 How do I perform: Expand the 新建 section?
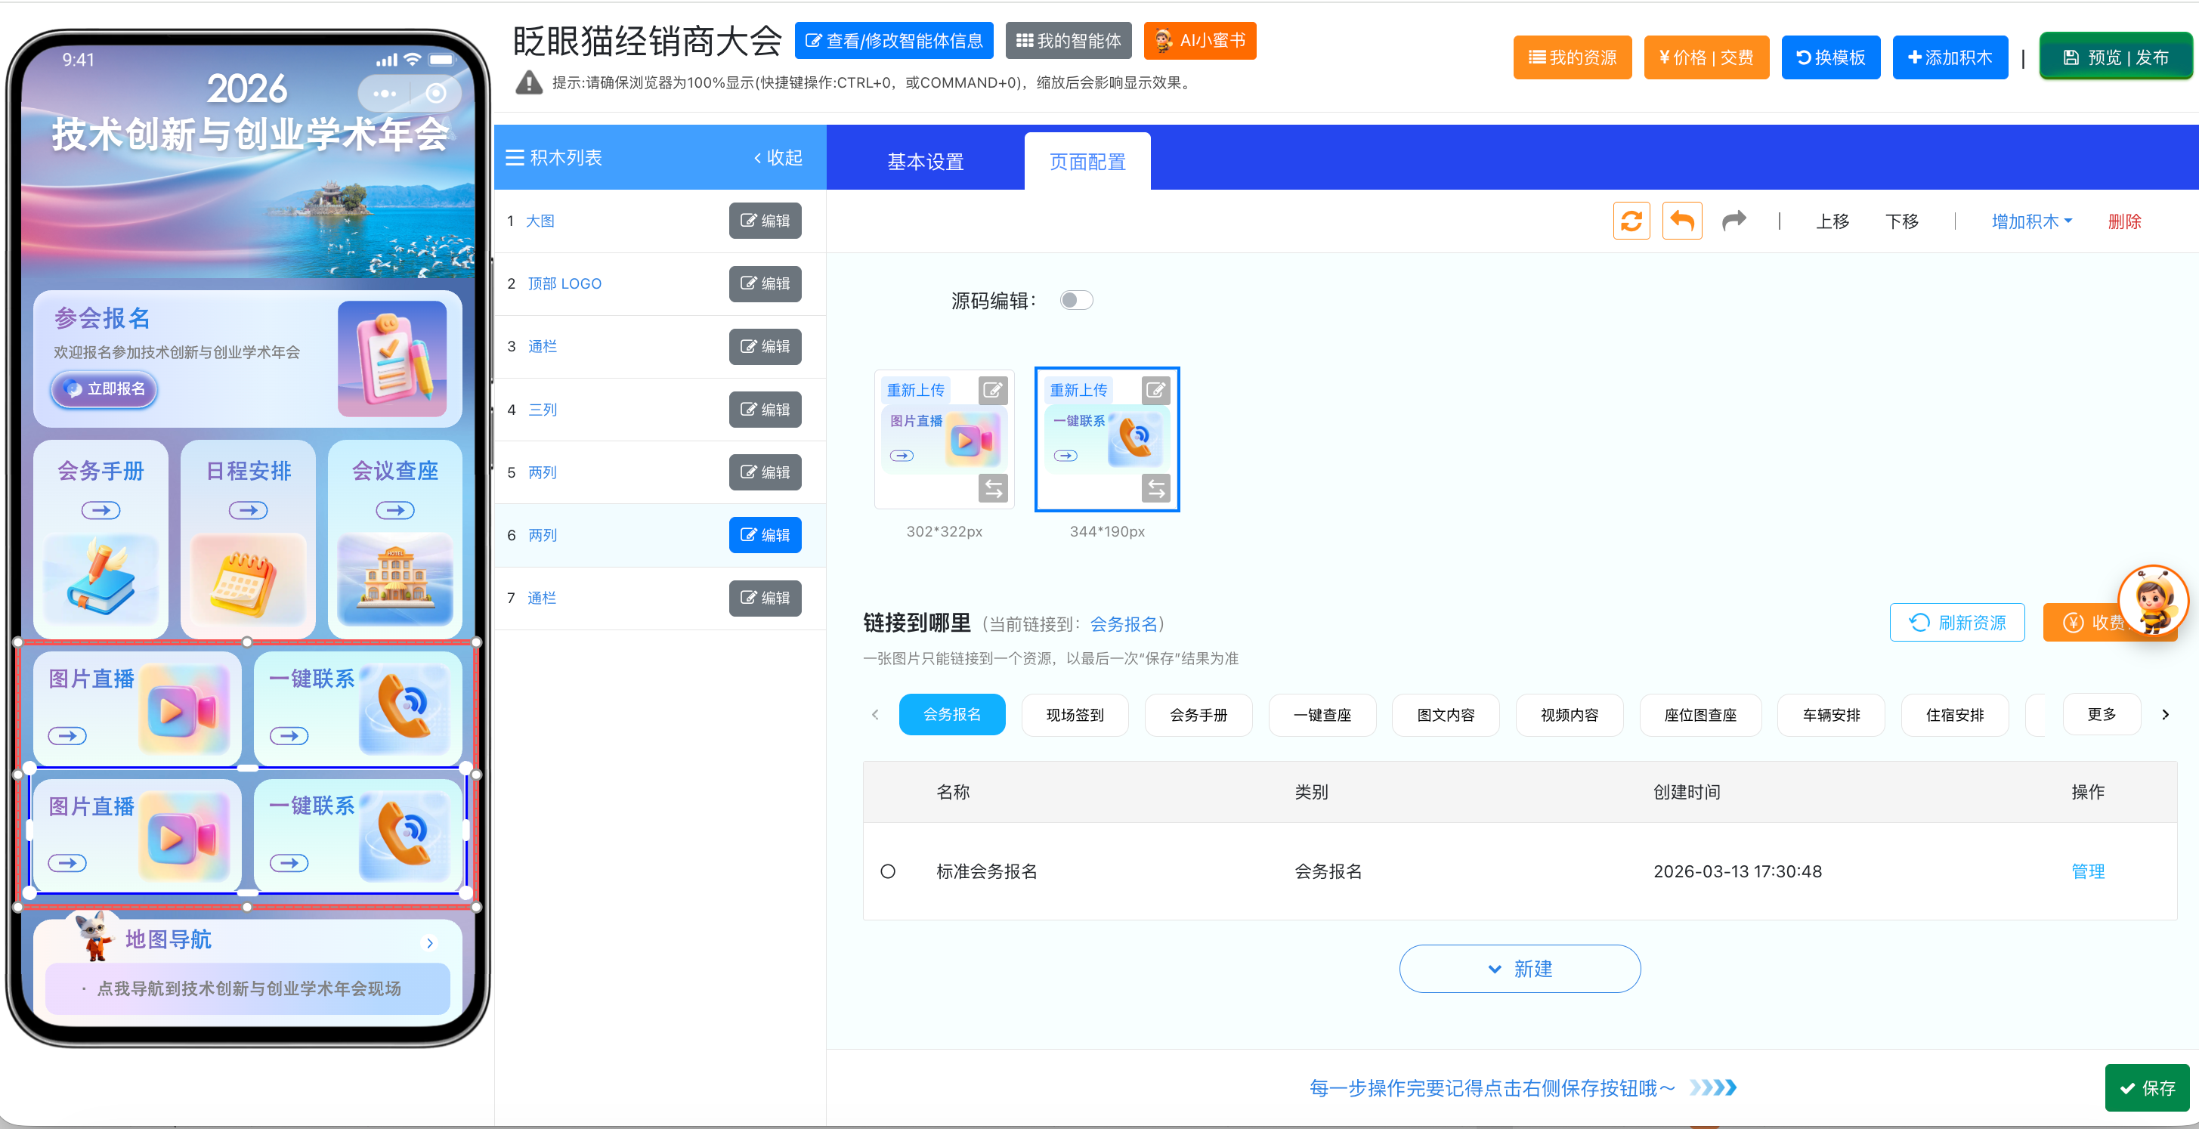[1520, 969]
